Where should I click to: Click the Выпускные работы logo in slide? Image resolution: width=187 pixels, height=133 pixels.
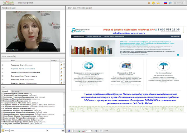(80, 30)
